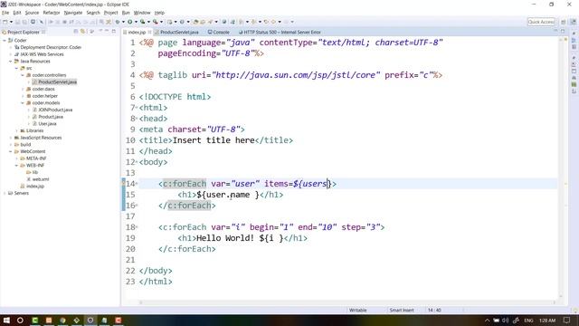The height and width of the screenshot is (326, 579).
Task: Open the Debug button dropdown arrow
Action: pyautogui.click(x=123, y=22)
